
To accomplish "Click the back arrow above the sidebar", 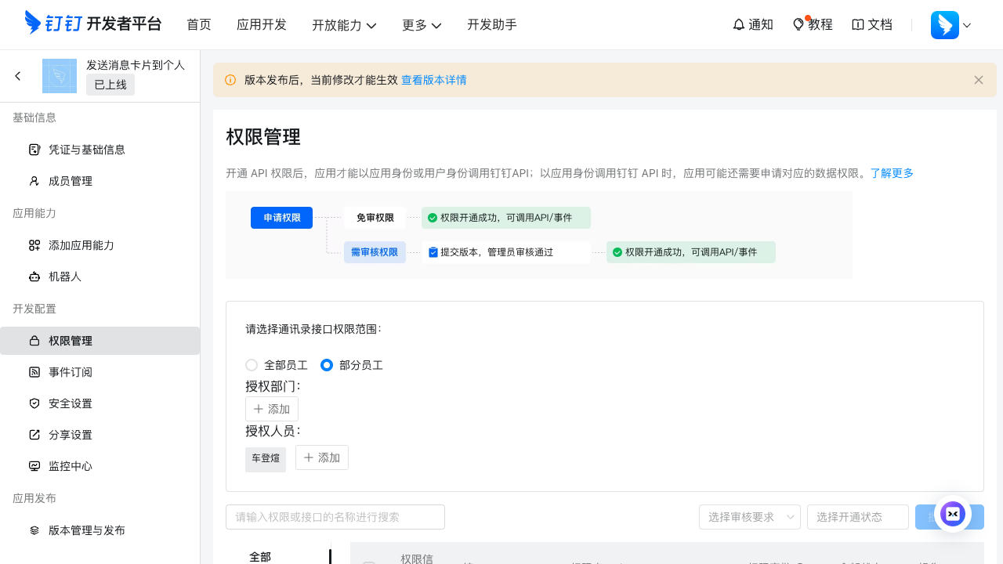I will coord(17,76).
